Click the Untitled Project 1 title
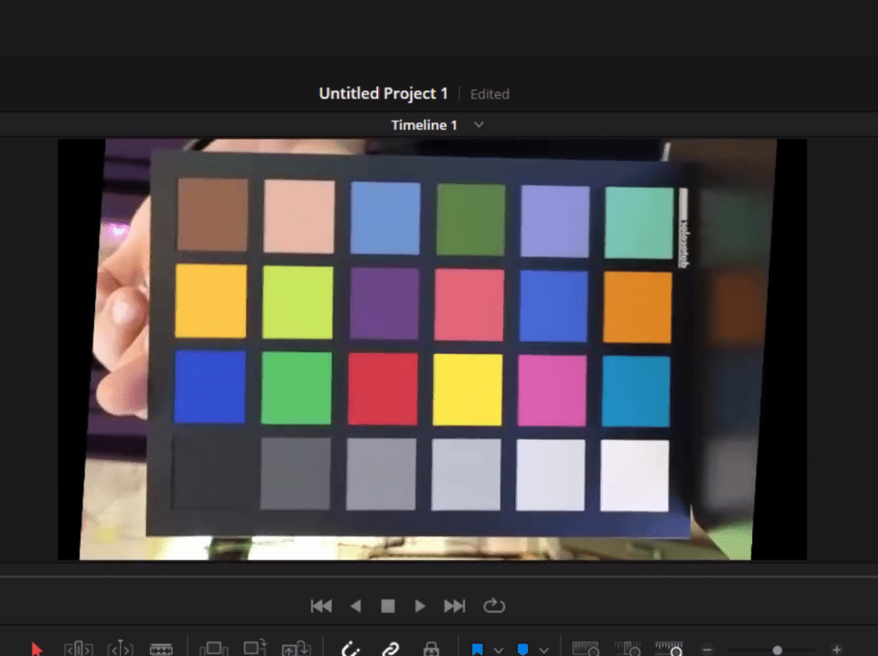The image size is (878, 656). tap(383, 93)
